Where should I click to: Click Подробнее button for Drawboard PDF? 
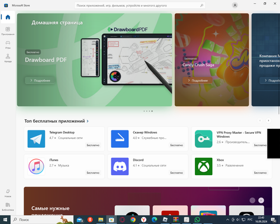click(x=40, y=81)
